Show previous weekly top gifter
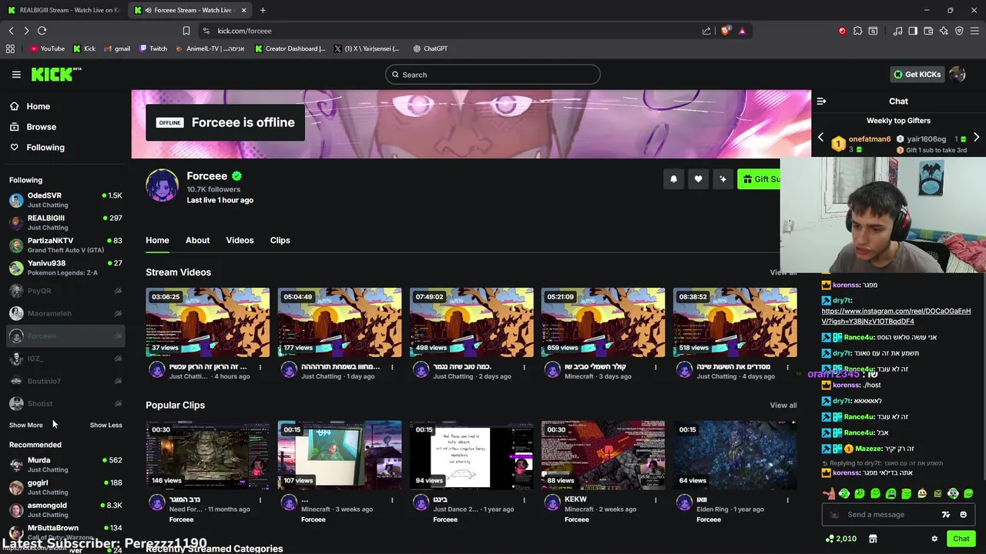This screenshot has height=554, width=986. (820, 138)
